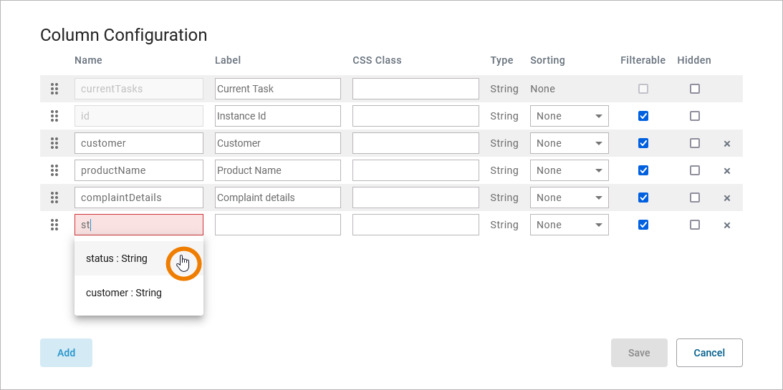Delete the productName column row
The width and height of the screenshot is (783, 390).
726,171
